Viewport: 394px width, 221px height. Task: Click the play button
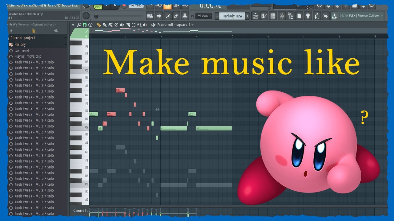pyautogui.click(x=107, y=6)
